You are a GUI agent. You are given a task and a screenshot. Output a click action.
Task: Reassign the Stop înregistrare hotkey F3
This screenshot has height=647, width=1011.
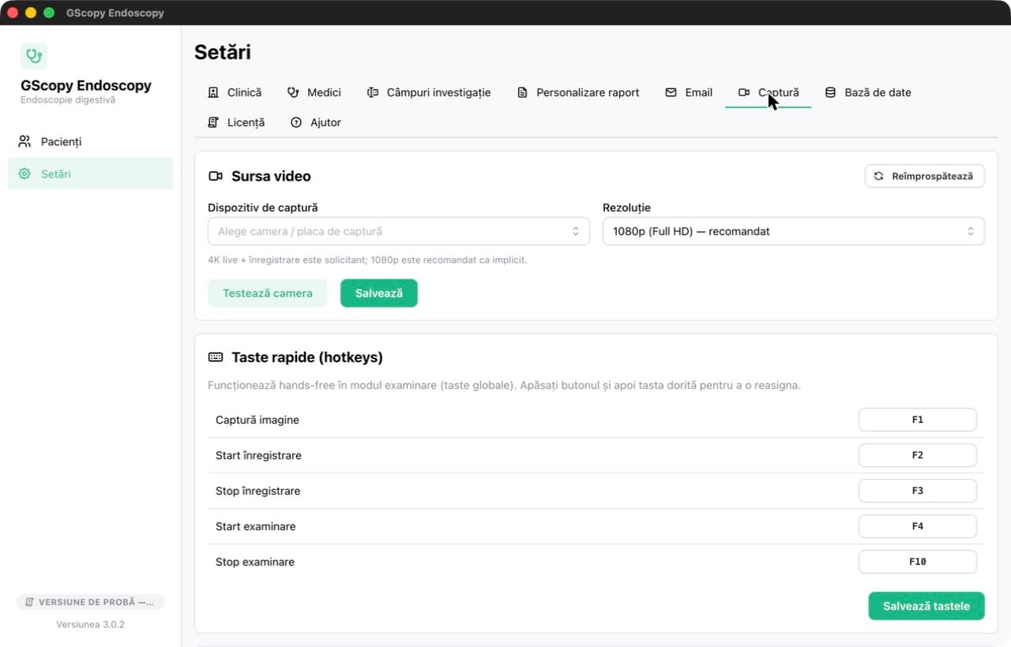coord(918,491)
